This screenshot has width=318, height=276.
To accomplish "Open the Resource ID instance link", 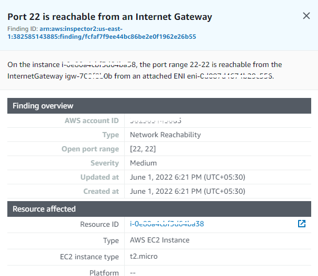I will click(x=167, y=224).
